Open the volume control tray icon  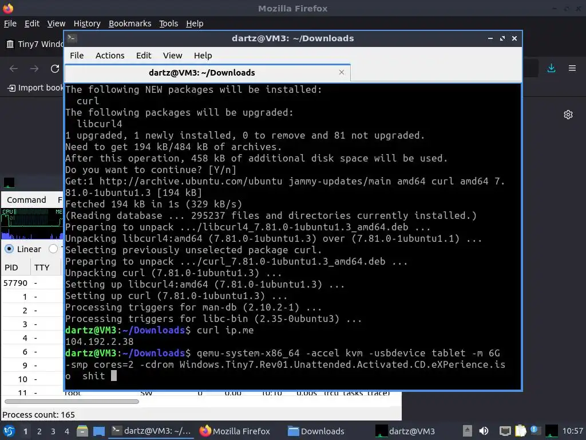point(484,431)
